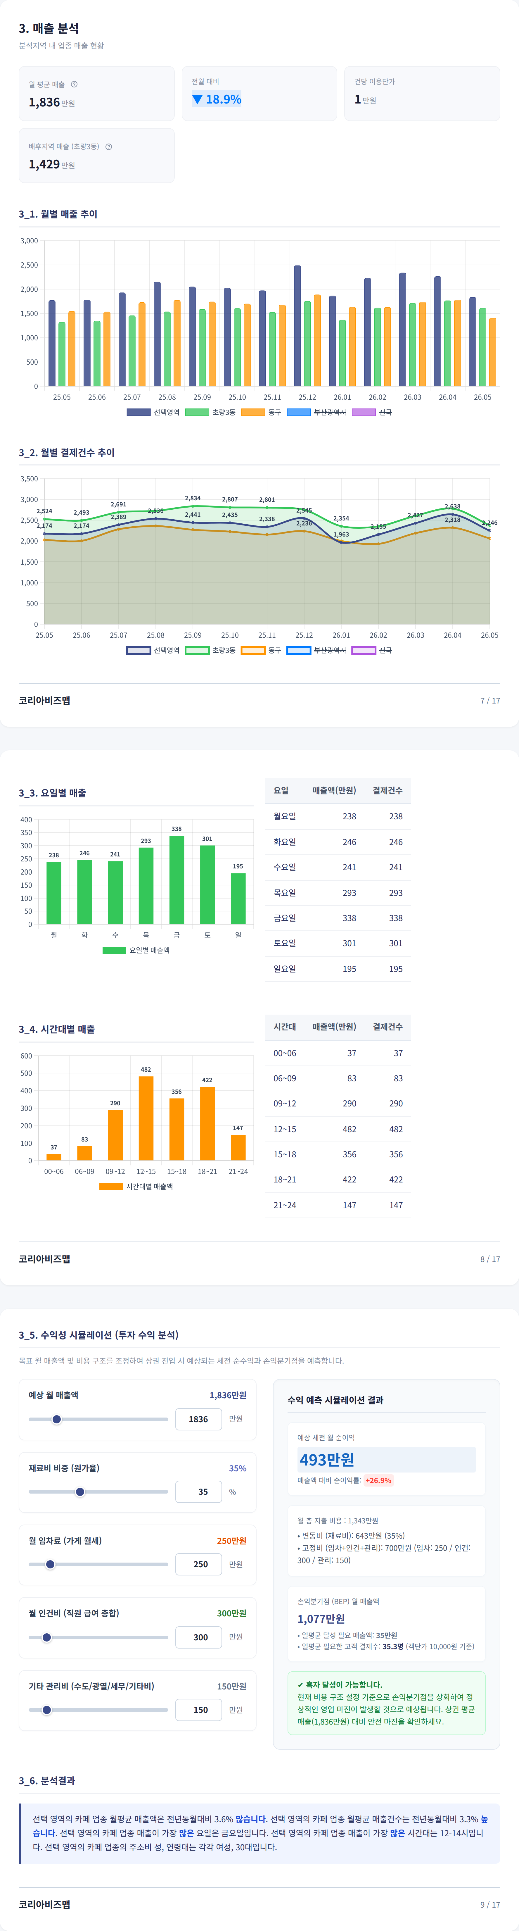Click the 월 임차료 (가게 월세) slider handle

[50, 1564]
